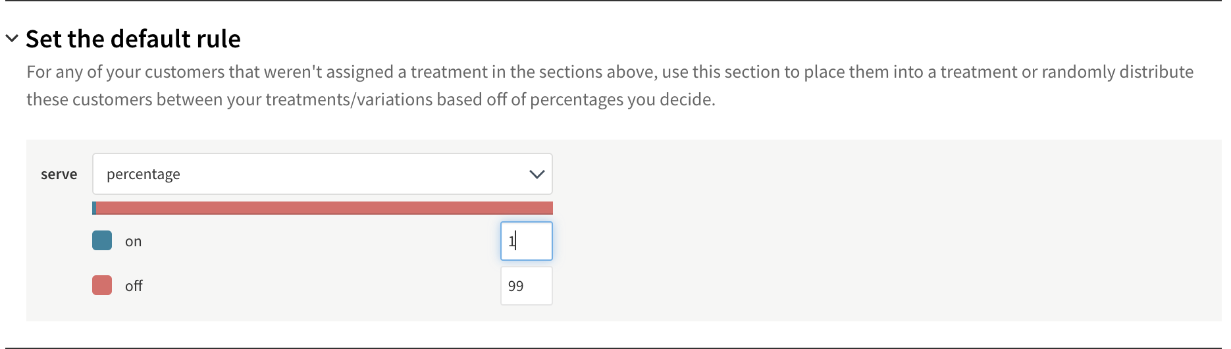The height and width of the screenshot is (349, 1231).
Task: Collapse the "Set the default rule" section chevron
Action: (x=11, y=39)
